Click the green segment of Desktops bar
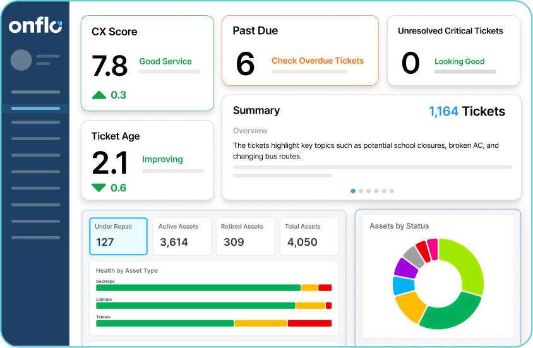The image size is (533, 348). (x=198, y=288)
